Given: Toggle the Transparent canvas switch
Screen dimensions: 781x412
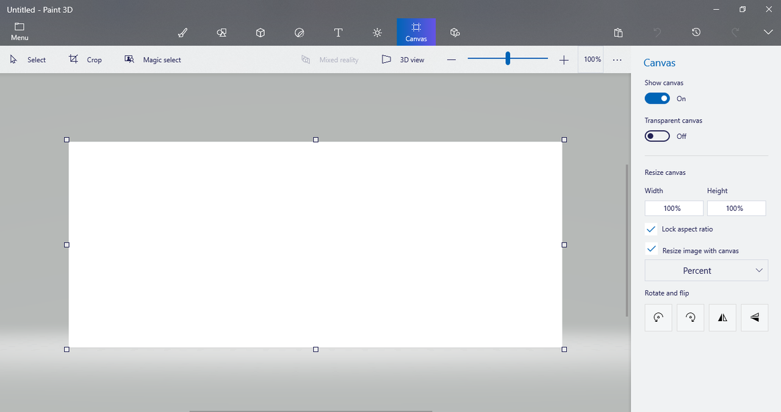Looking at the screenshot, I should coord(657,136).
